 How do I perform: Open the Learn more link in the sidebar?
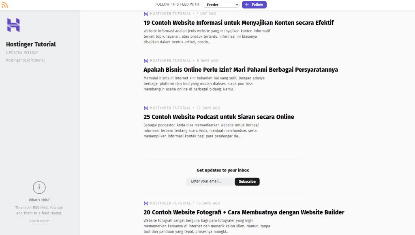tap(39, 221)
